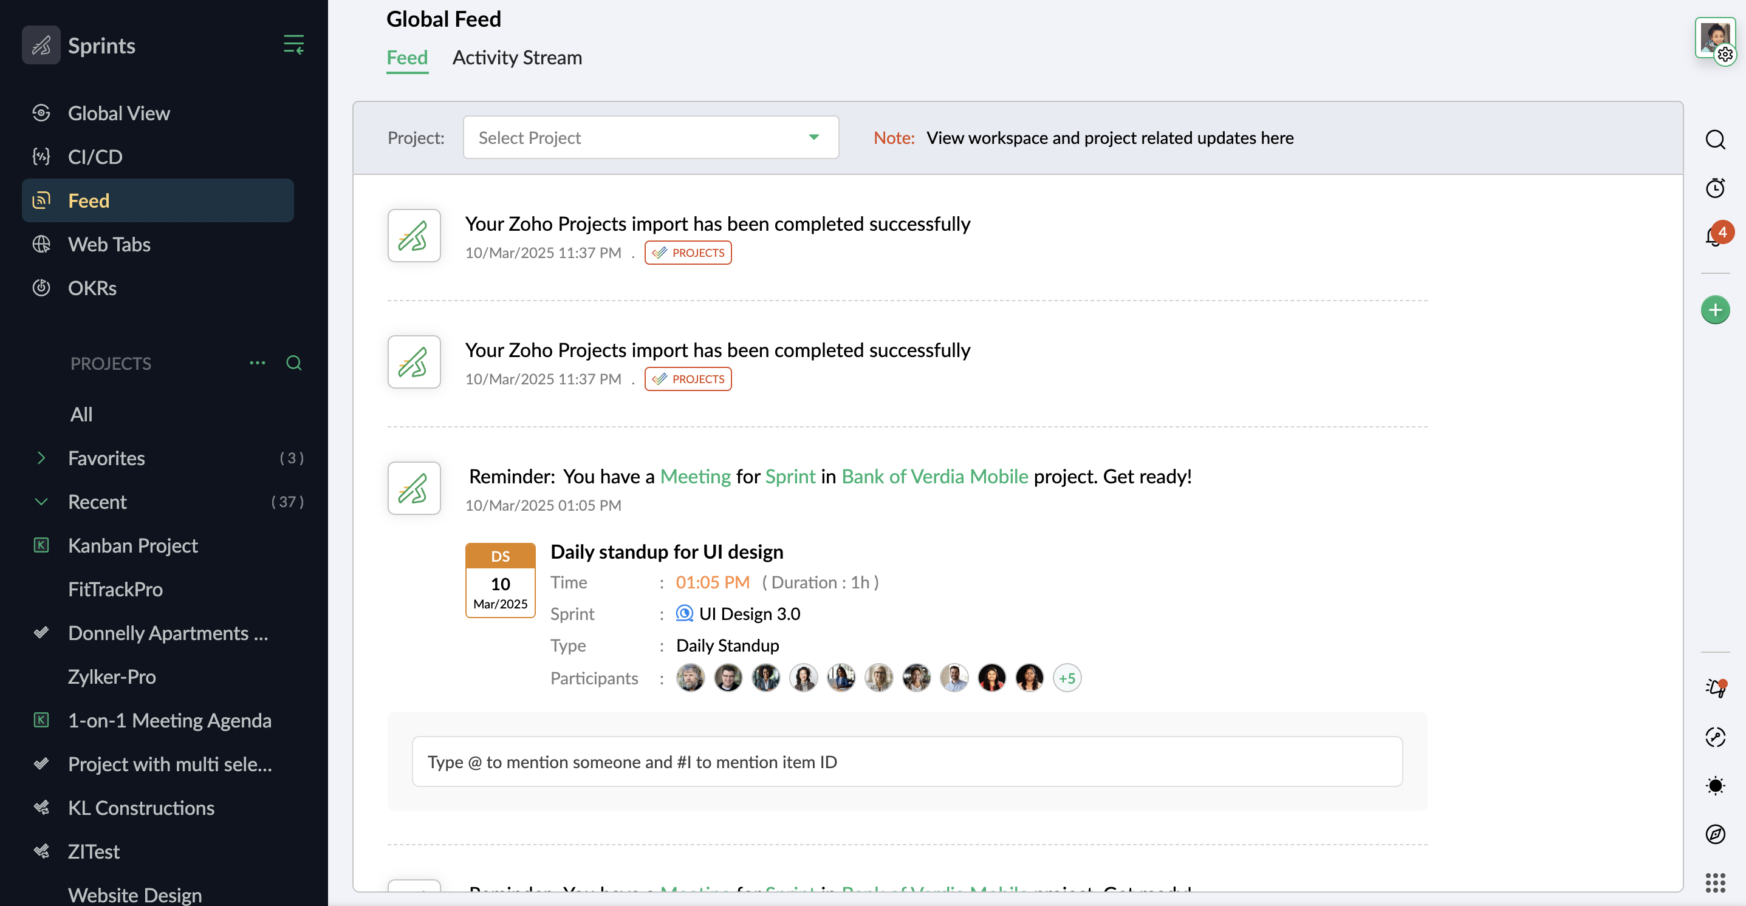The height and width of the screenshot is (906, 1746).
Task: Click the Meeting link in reminder
Action: tap(695, 476)
